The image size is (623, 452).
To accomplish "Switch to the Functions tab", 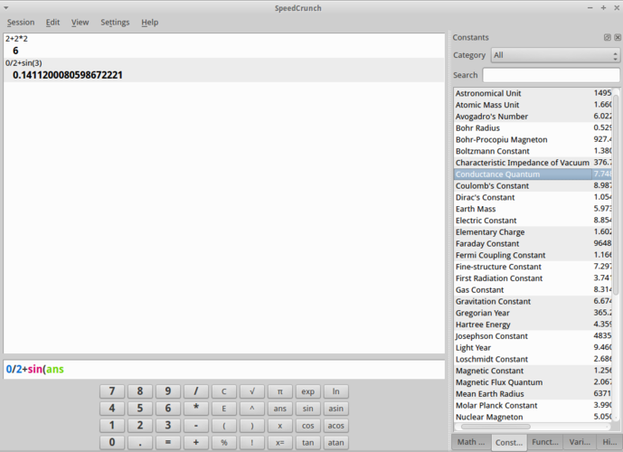I will coord(545,442).
